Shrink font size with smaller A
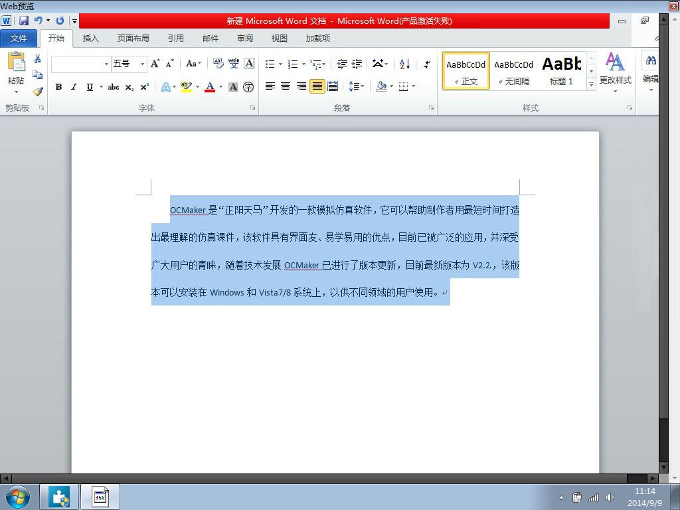This screenshot has height=510, width=680. pyautogui.click(x=169, y=64)
